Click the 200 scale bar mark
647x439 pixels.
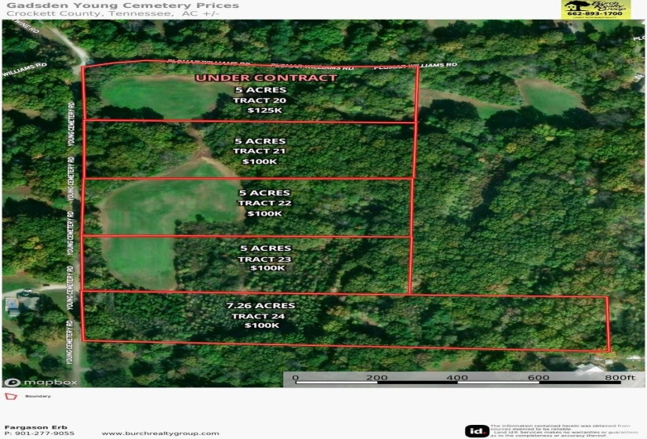376,378
